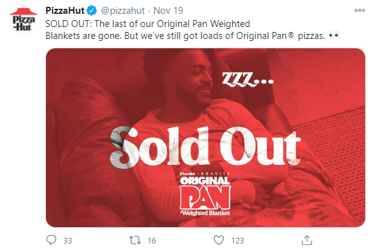
Task: View the 33 replies count
Action: [68, 240]
